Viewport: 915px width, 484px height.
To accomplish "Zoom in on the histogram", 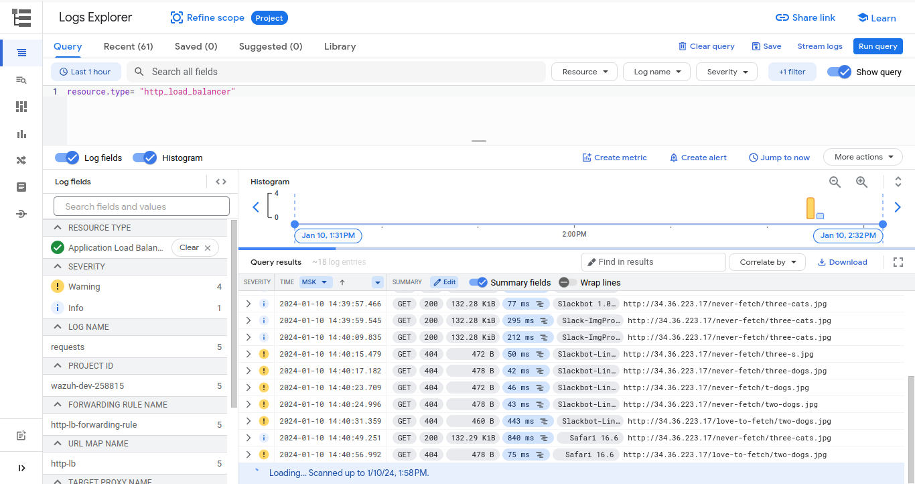I will pyautogui.click(x=861, y=182).
